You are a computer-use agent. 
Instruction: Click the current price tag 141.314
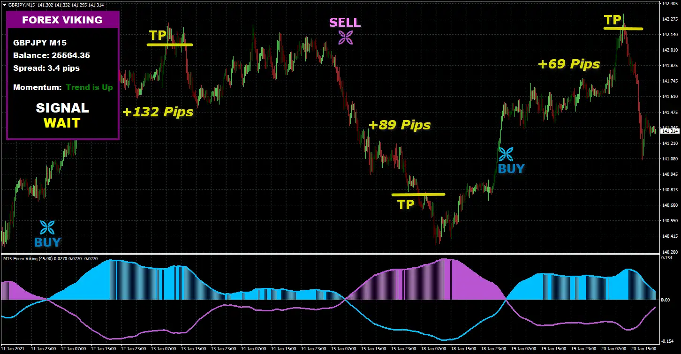coord(669,131)
